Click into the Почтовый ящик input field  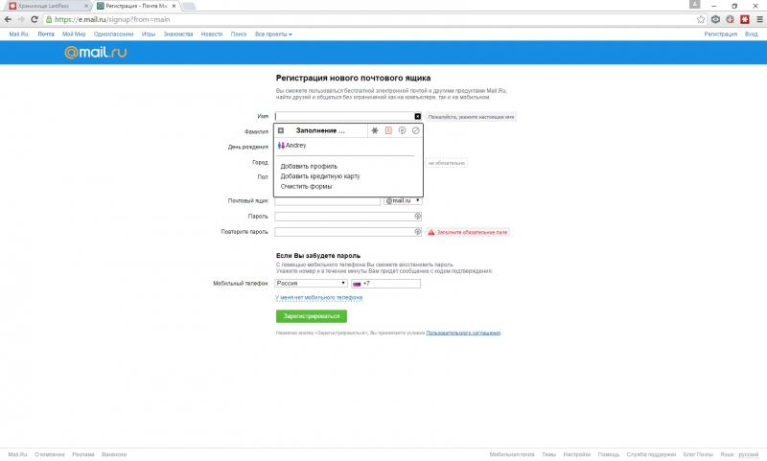(x=327, y=200)
